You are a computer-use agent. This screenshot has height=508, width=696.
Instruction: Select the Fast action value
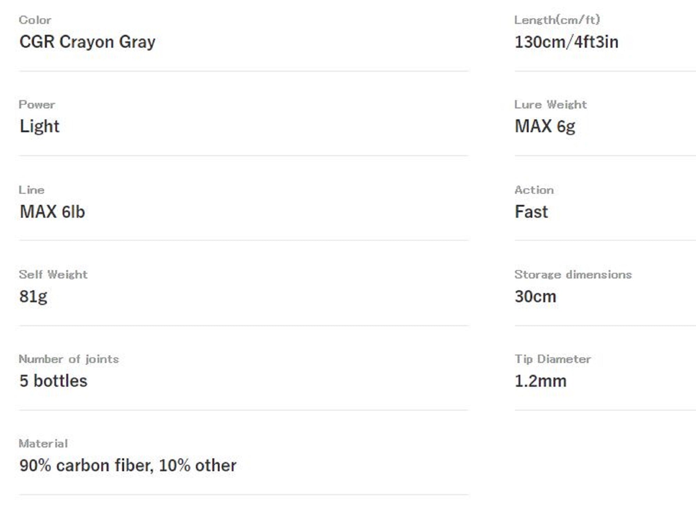click(x=531, y=212)
